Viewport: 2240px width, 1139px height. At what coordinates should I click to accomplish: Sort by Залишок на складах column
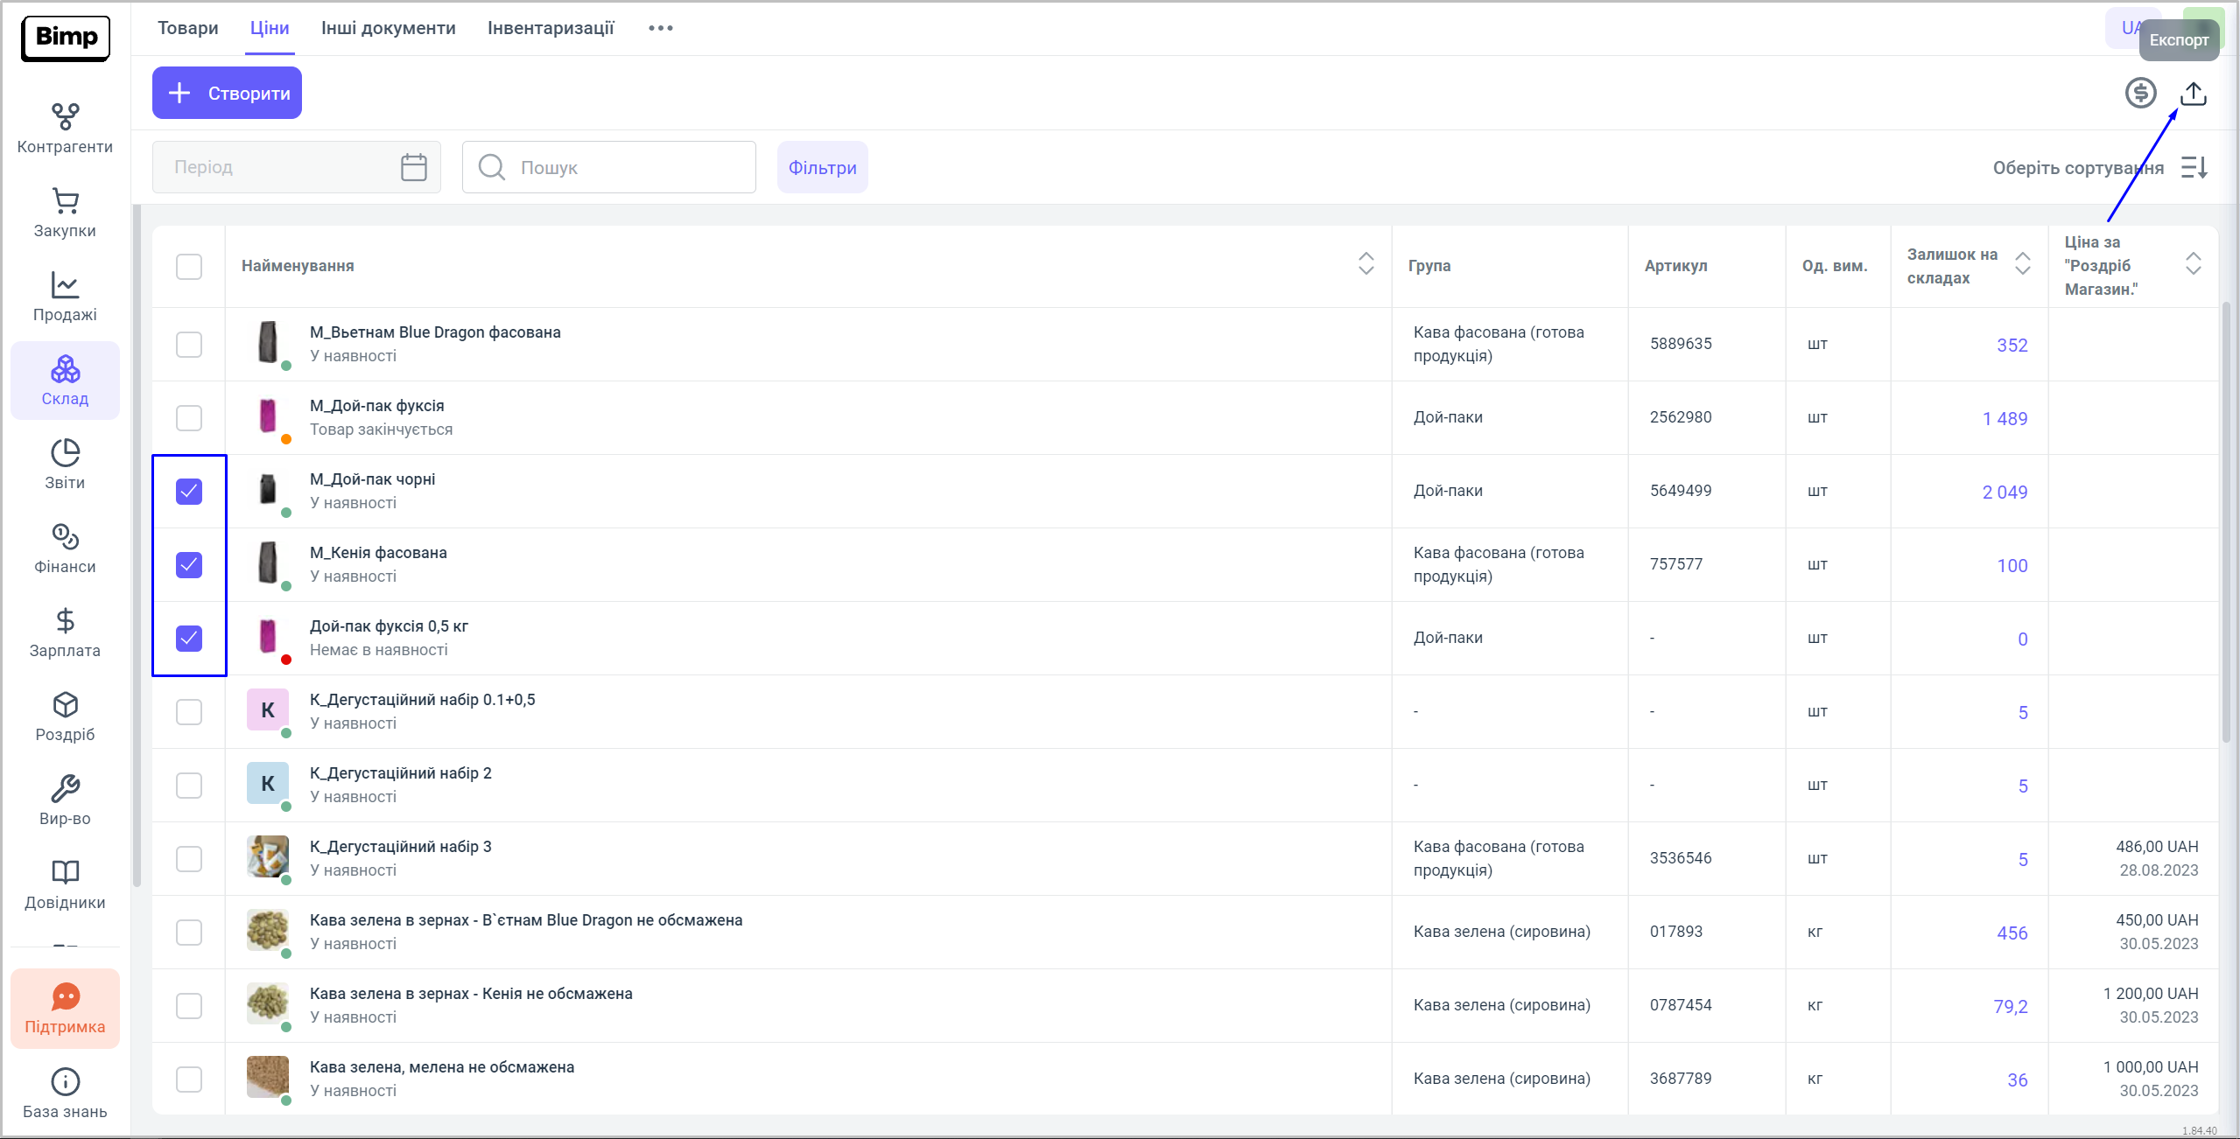point(2022,264)
